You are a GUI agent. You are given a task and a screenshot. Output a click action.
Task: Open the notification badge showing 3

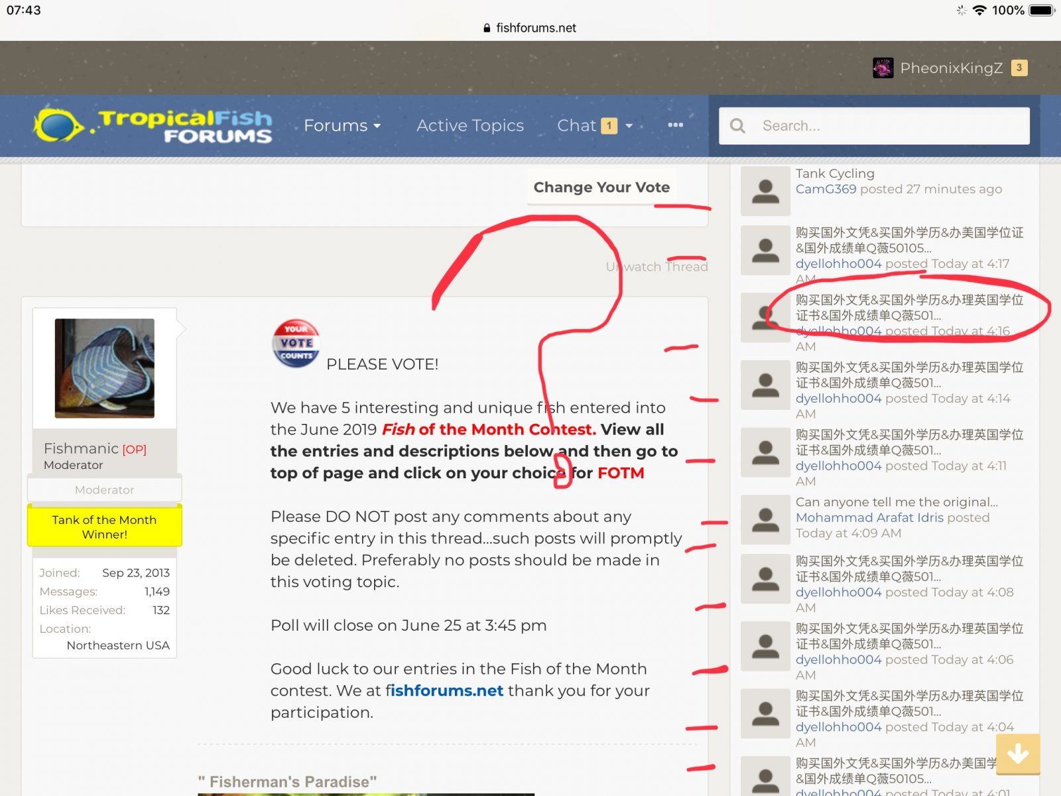tap(1019, 68)
